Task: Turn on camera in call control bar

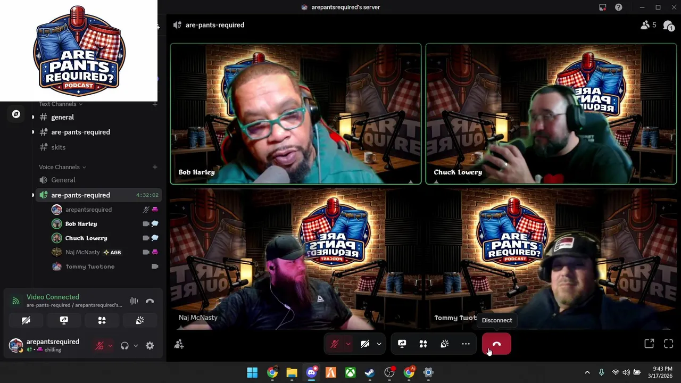Action: 365,344
